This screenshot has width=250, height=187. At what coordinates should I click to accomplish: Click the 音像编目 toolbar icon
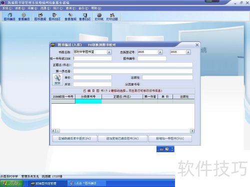pyautogui.click(x=24, y=17)
